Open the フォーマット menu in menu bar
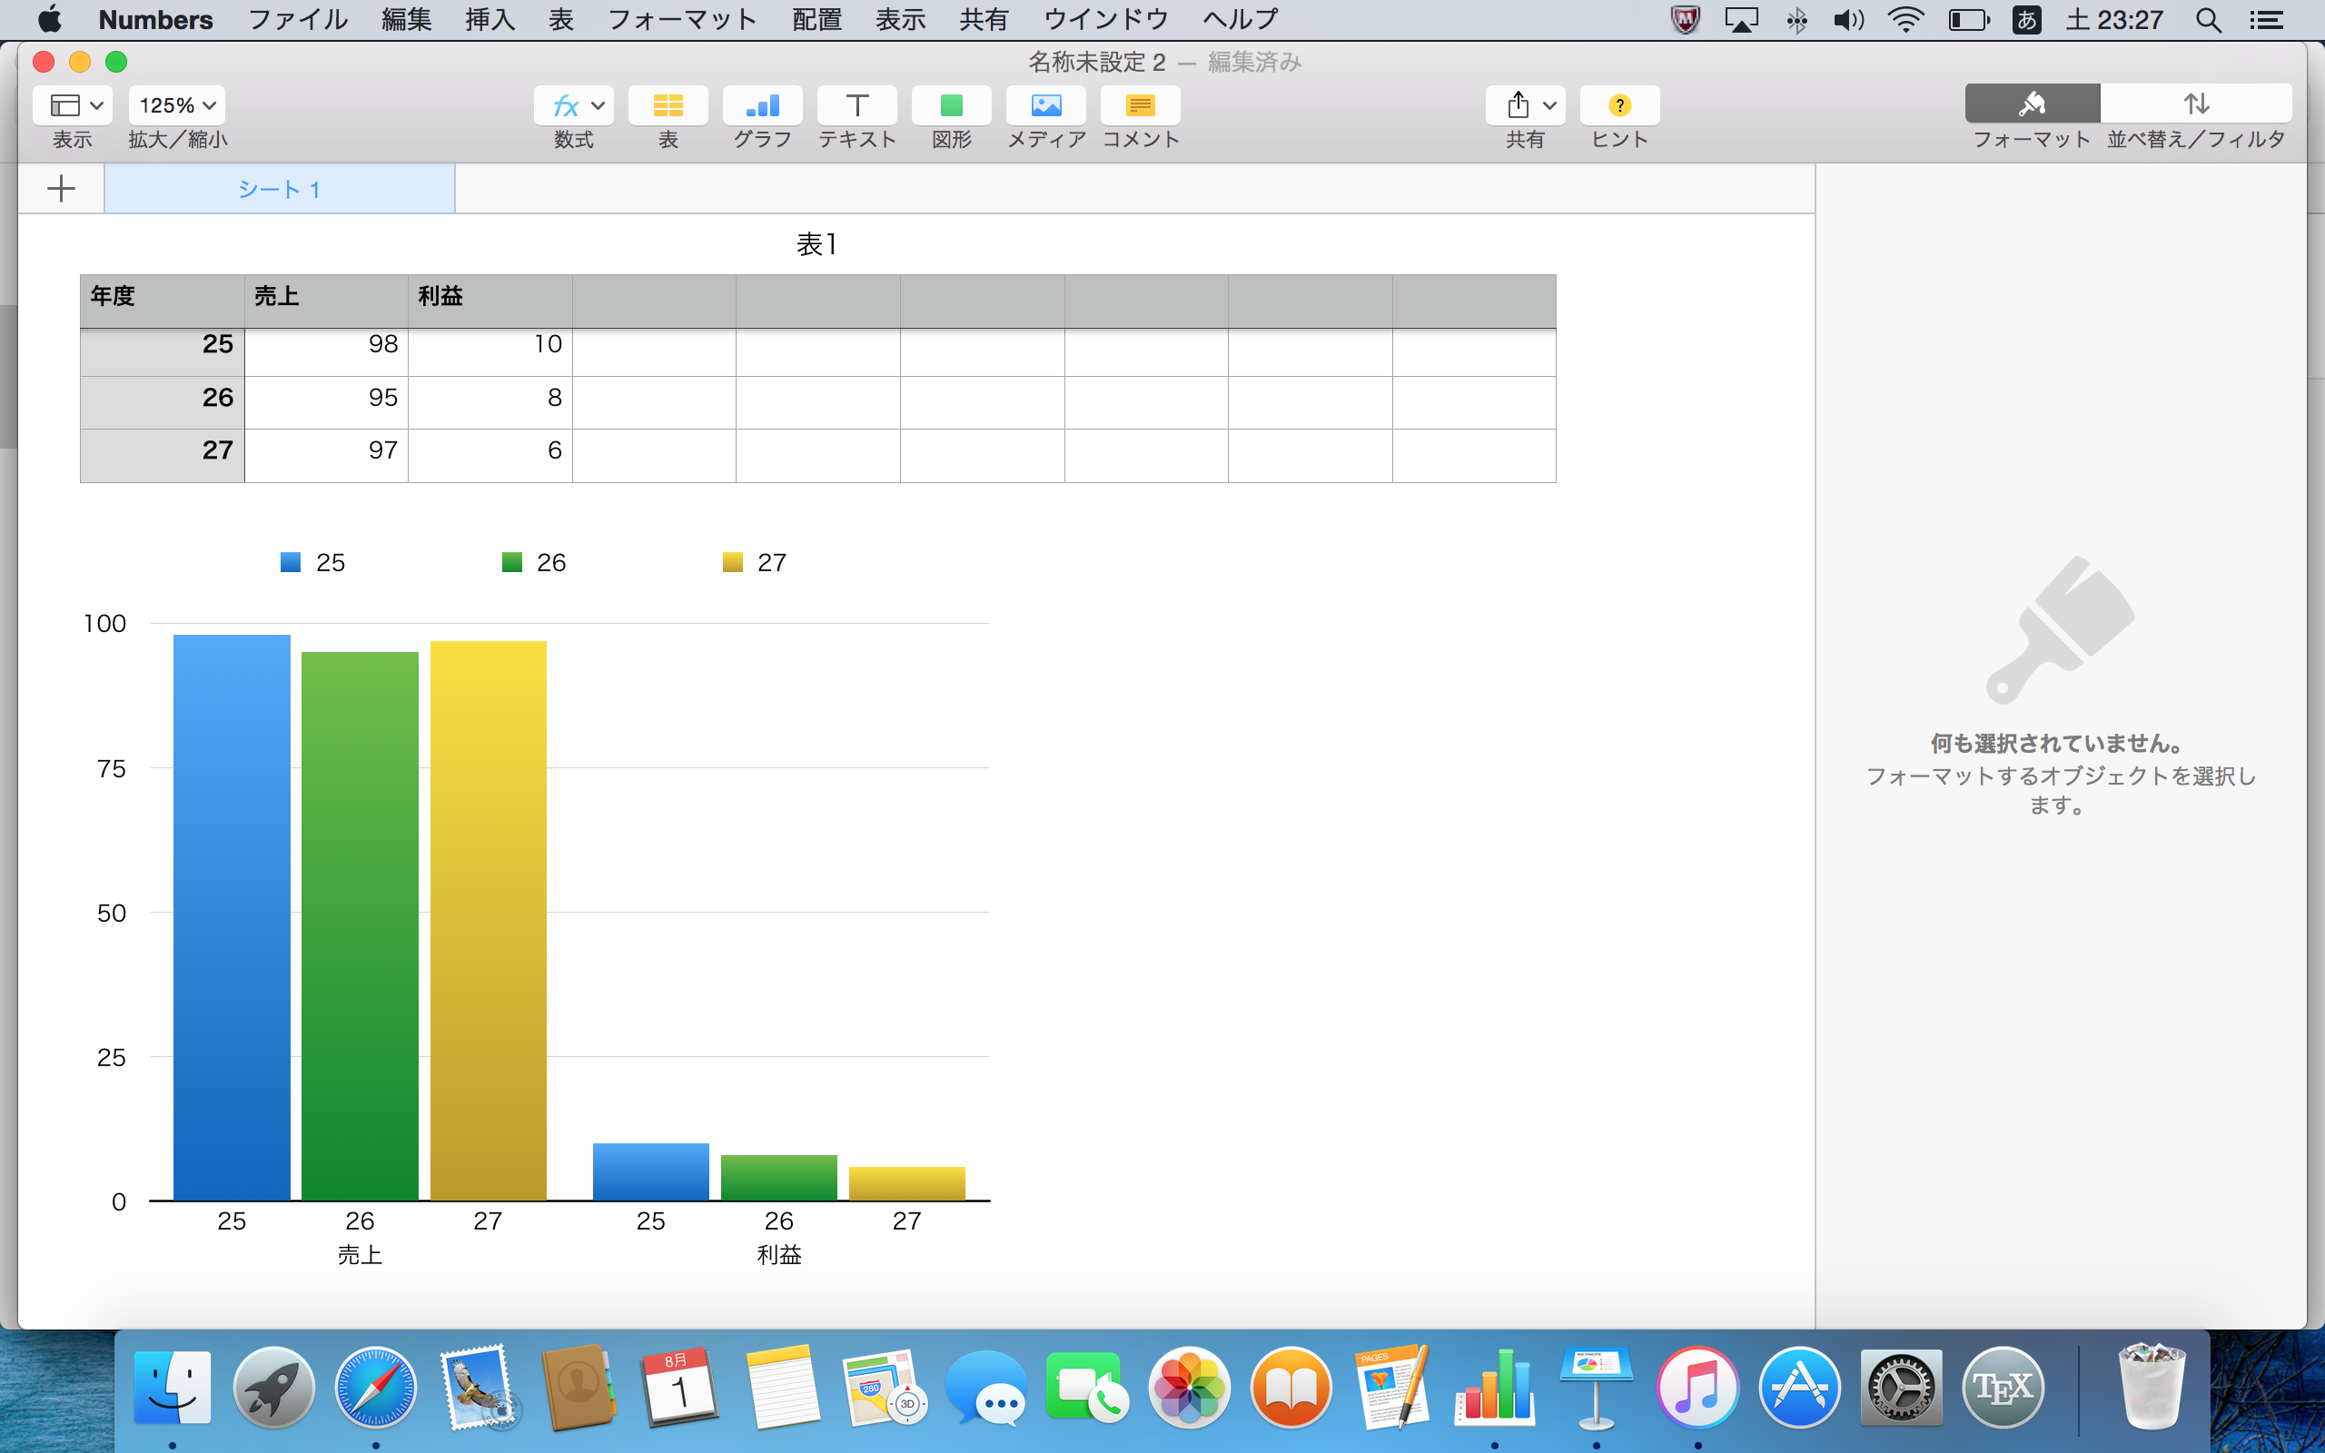The image size is (2325, 1453). point(681,19)
